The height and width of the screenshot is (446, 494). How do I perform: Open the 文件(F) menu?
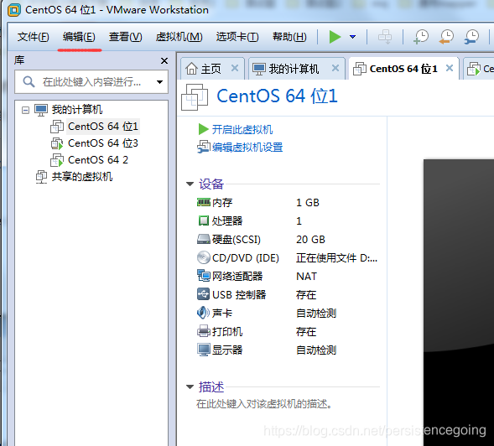[x=33, y=37]
